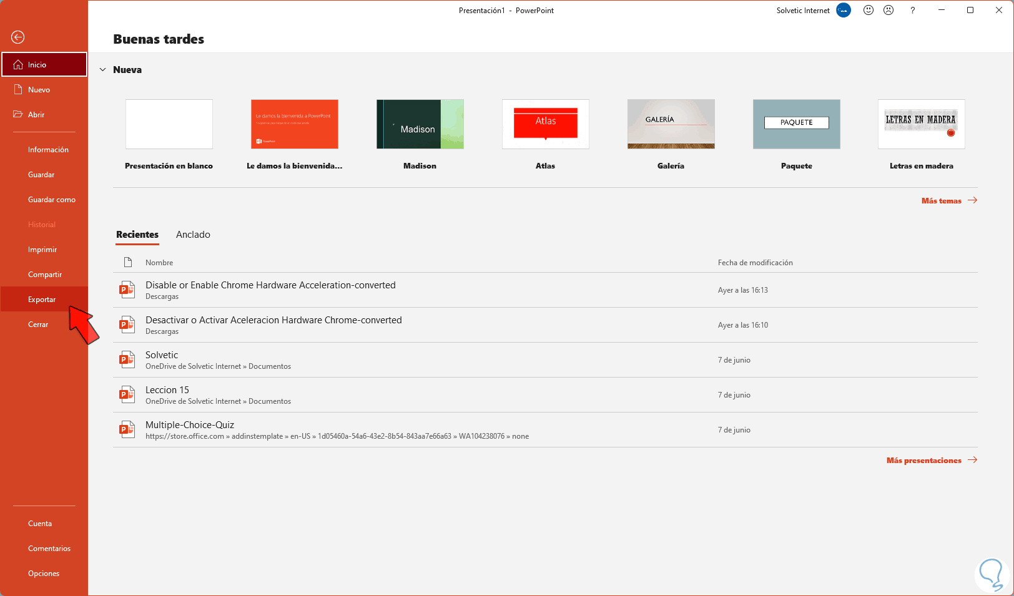
Task: Click the Fecha de modificación column header
Action: point(756,263)
